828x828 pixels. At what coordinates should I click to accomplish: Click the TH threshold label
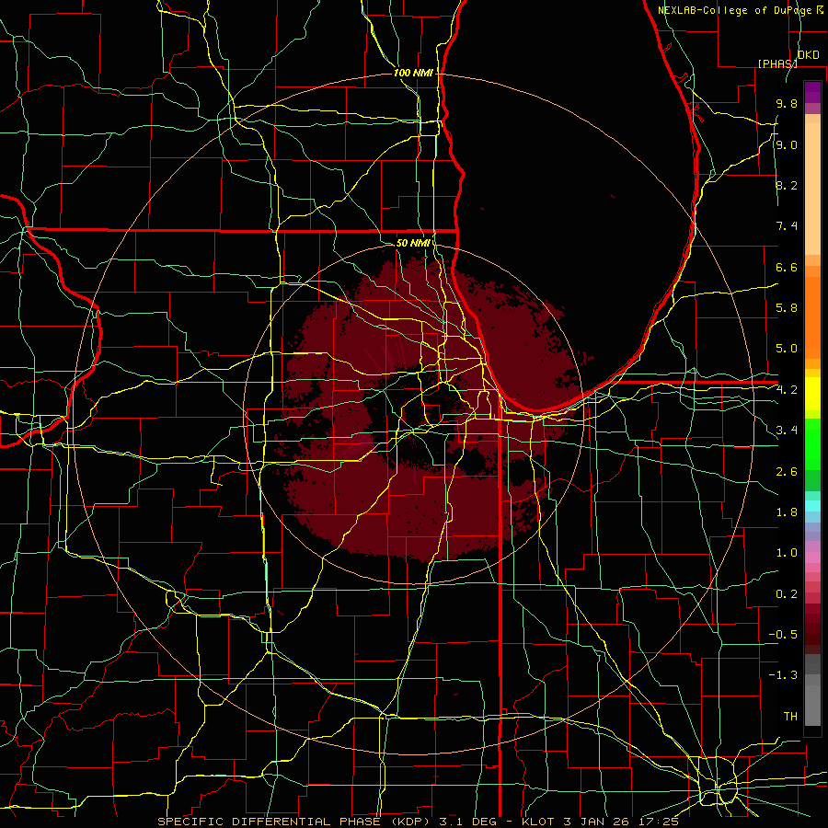[x=790, y=717]
